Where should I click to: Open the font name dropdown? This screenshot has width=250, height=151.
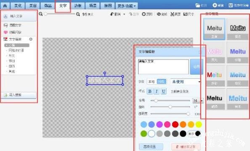pyautogui.click(x=186, y=82)
